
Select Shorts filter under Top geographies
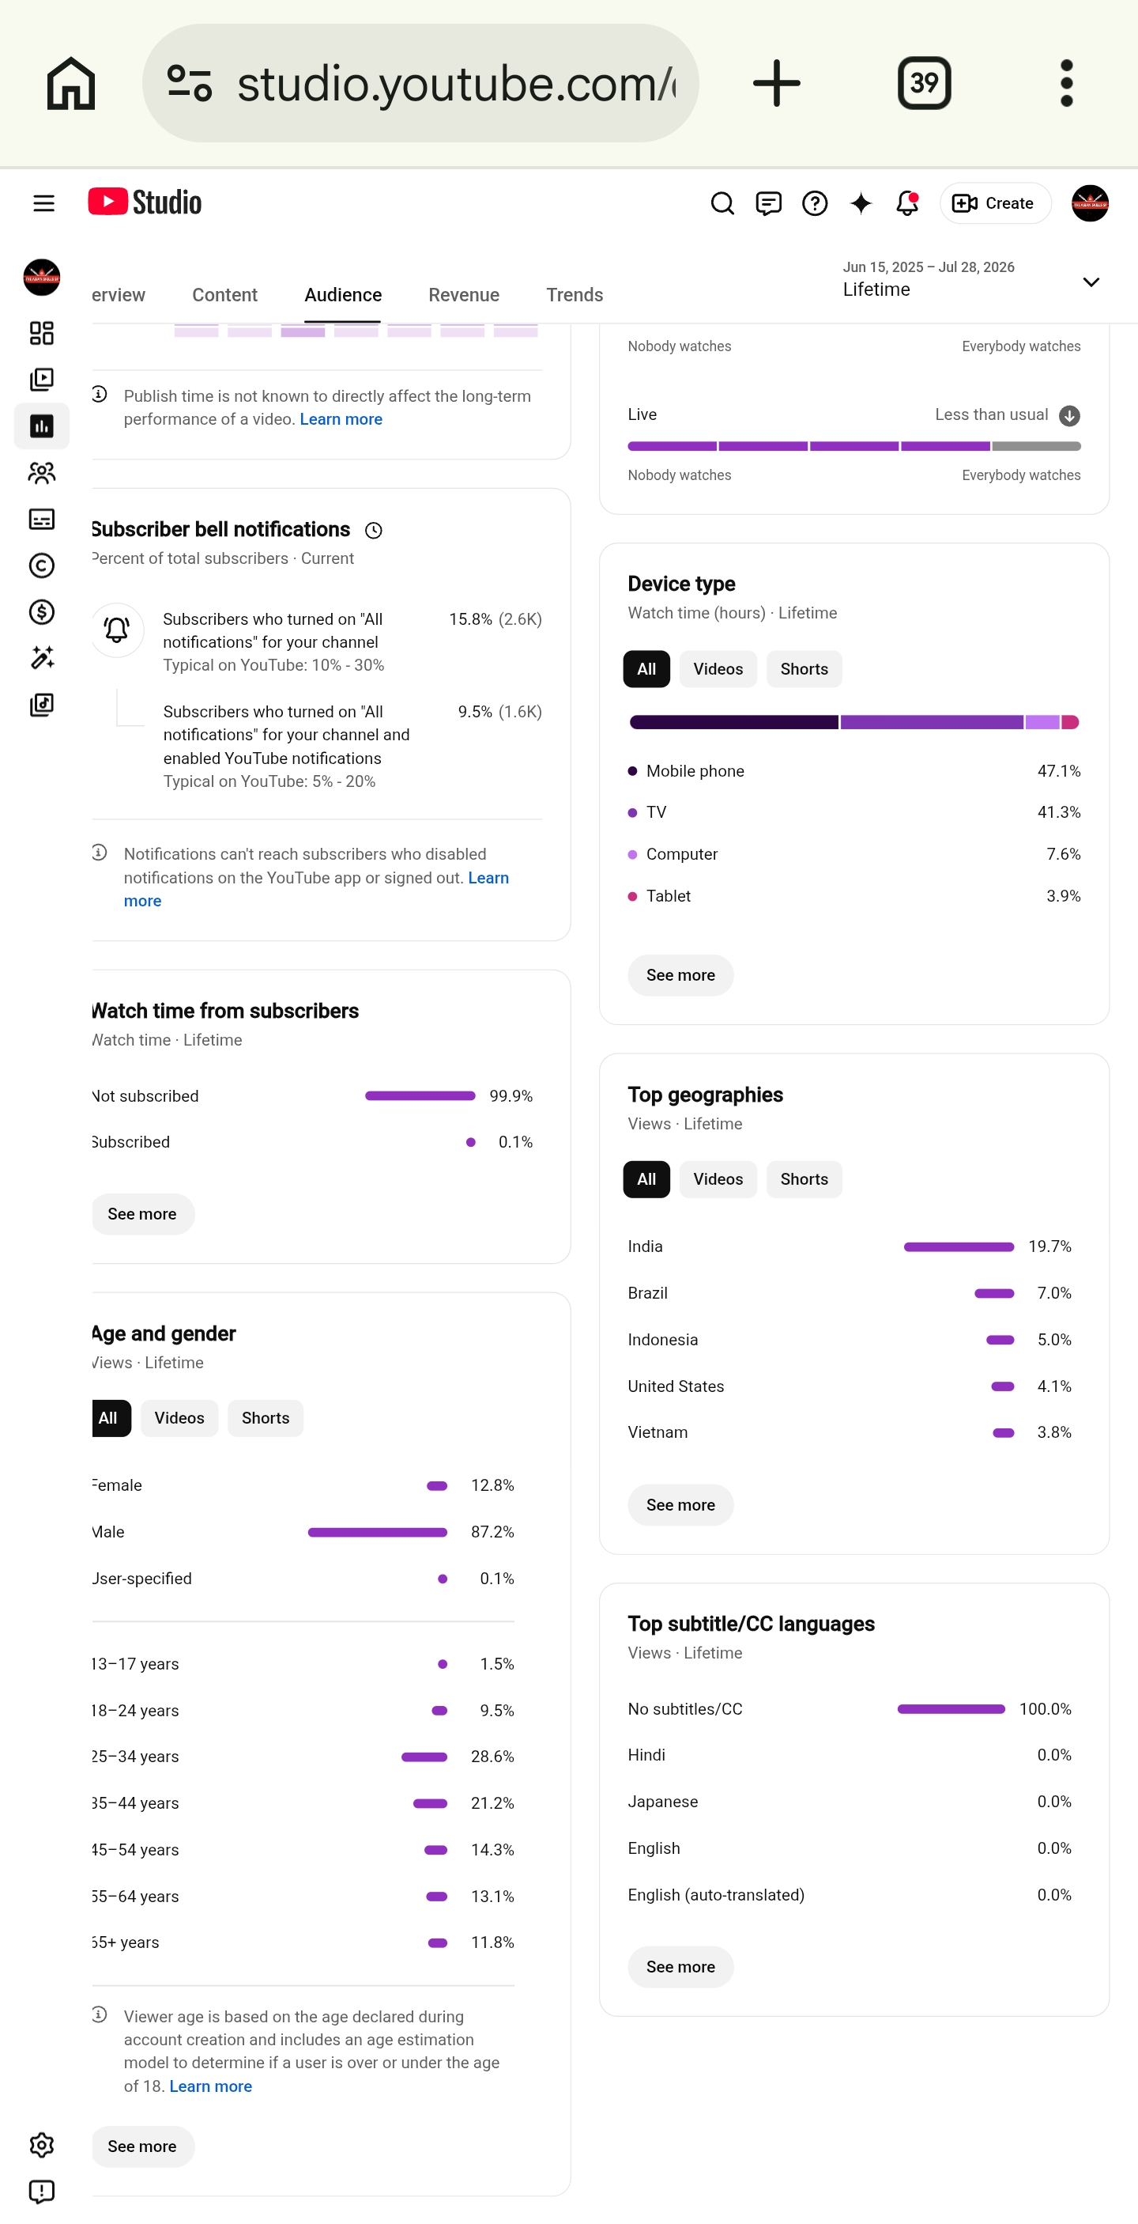point(804,1179)
